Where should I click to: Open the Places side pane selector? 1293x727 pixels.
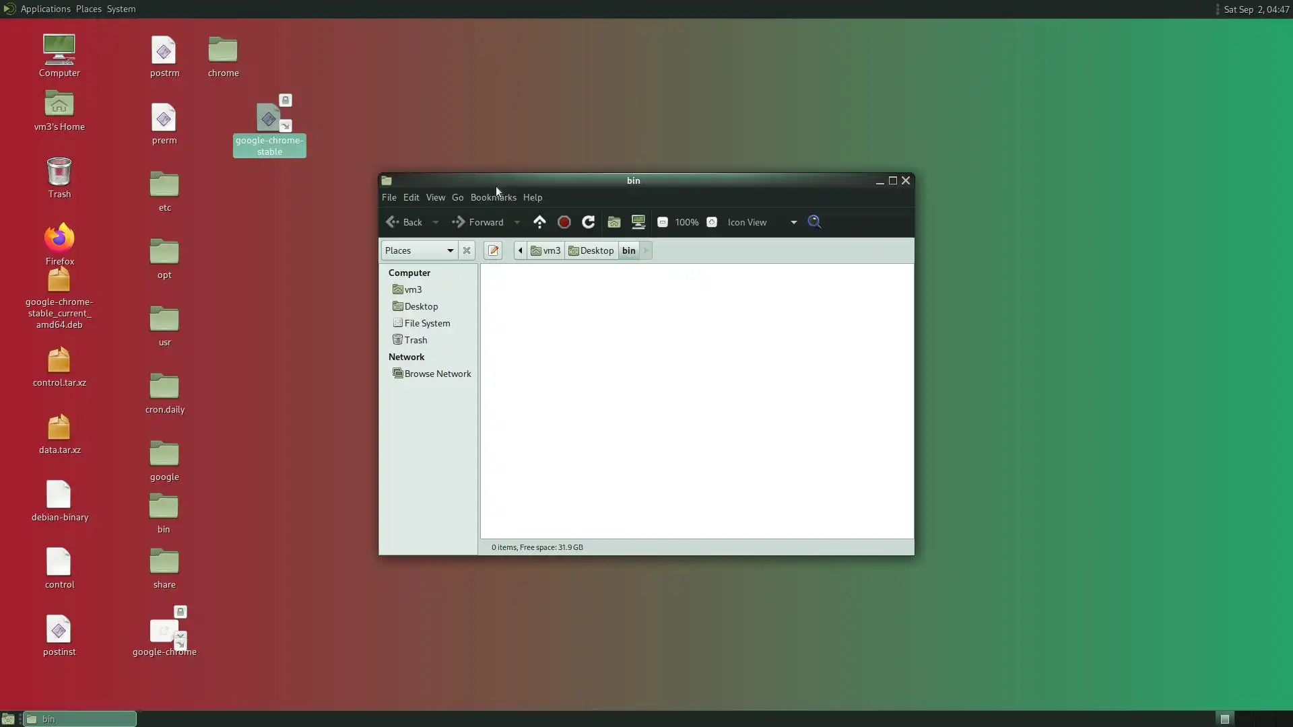(419, 250)
